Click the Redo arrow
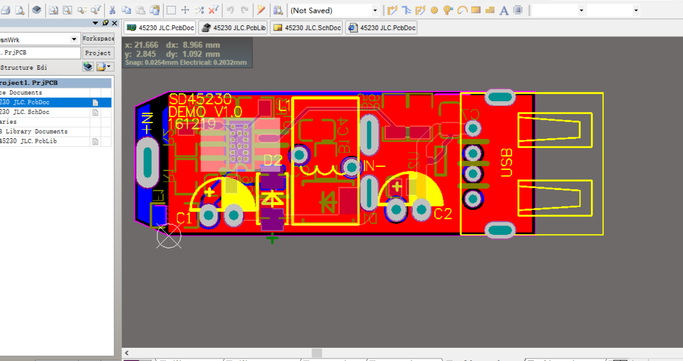This screenshot has height=361, width=683. [244, 10]
